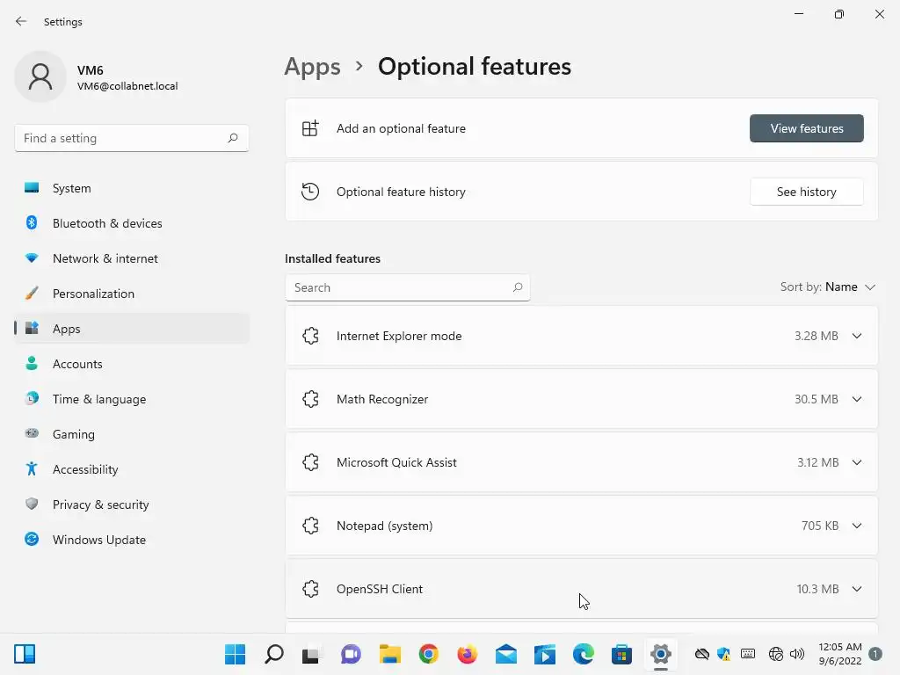The height and width of the screenshot is (675, 900).
Task: Click the installed features Search field
Action: (408, 287)
